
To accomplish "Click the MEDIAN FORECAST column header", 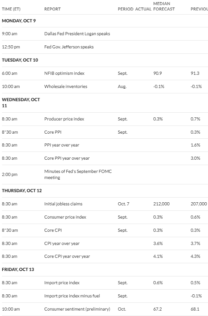I will click(164, 6).
